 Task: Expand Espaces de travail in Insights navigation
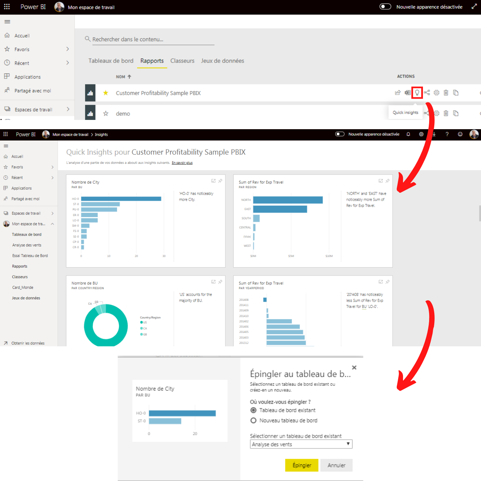53,213
